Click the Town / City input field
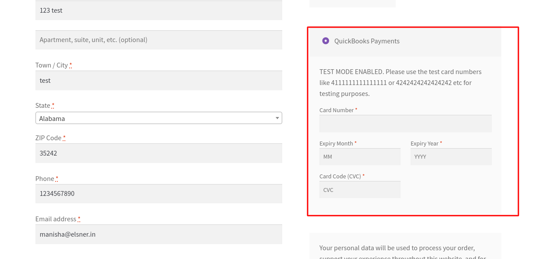 tap(159, 81)
